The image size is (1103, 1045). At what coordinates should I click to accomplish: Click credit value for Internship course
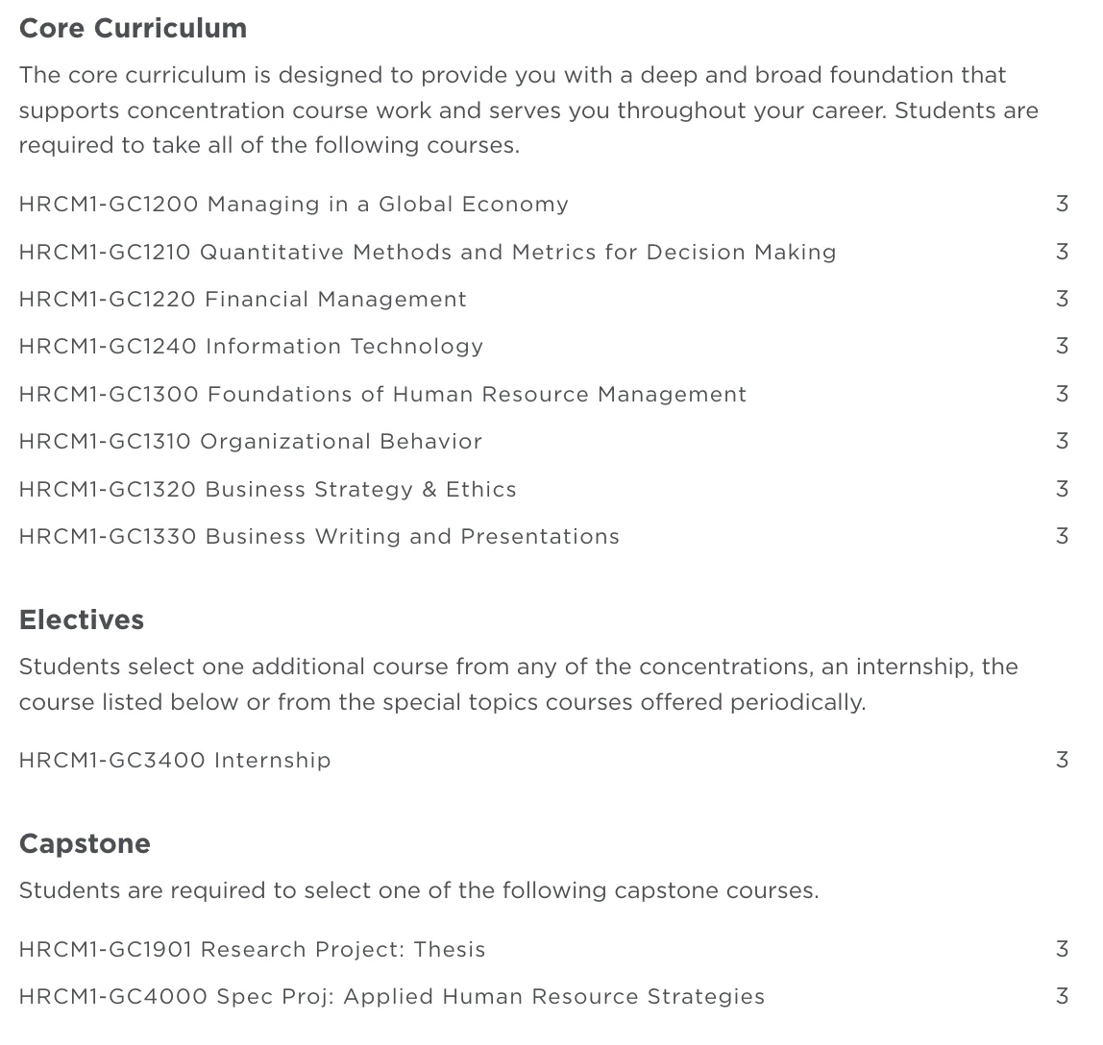tap(1062, 761)
